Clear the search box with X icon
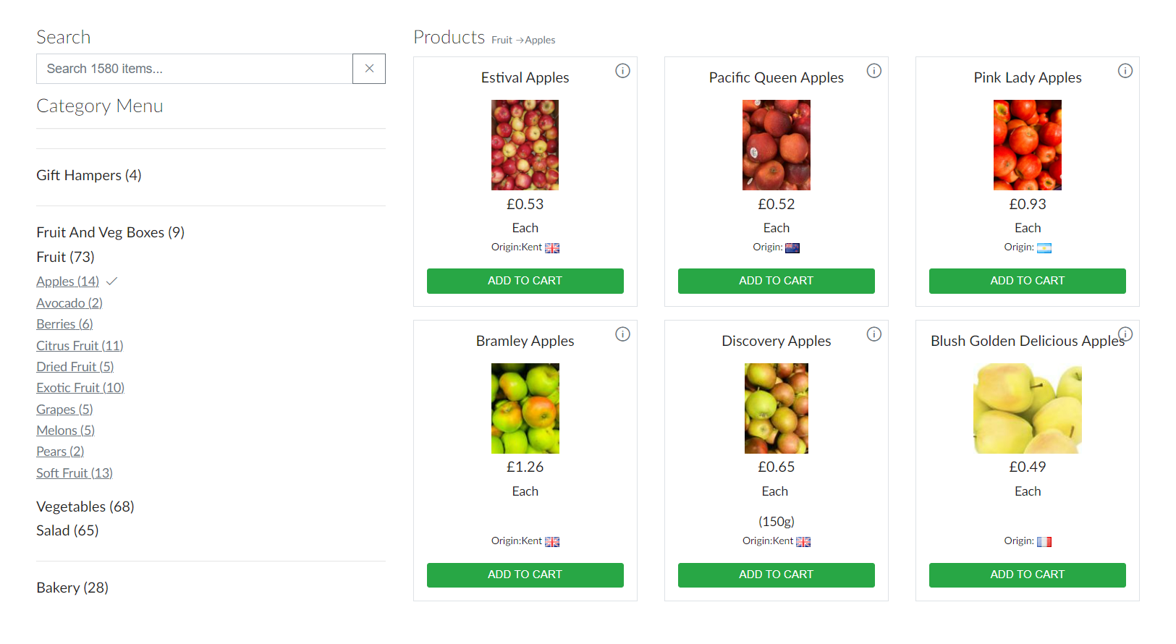 [x=369, y=69]
